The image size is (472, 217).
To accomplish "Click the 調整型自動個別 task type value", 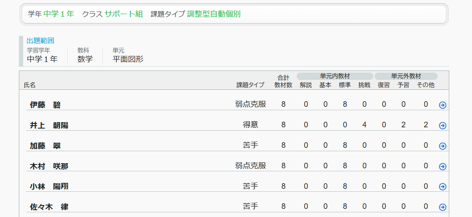I will point(213,14).
